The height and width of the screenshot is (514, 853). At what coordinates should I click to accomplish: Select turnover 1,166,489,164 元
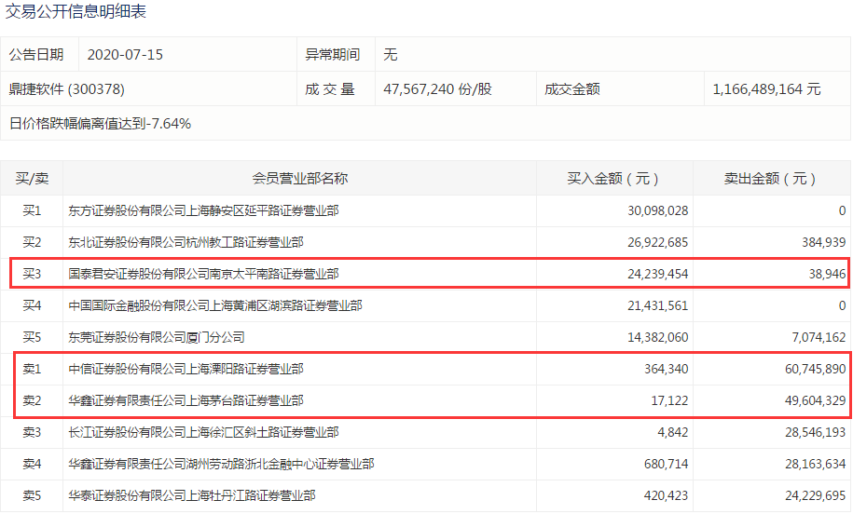pyautogui.click(x=766, y=89)
